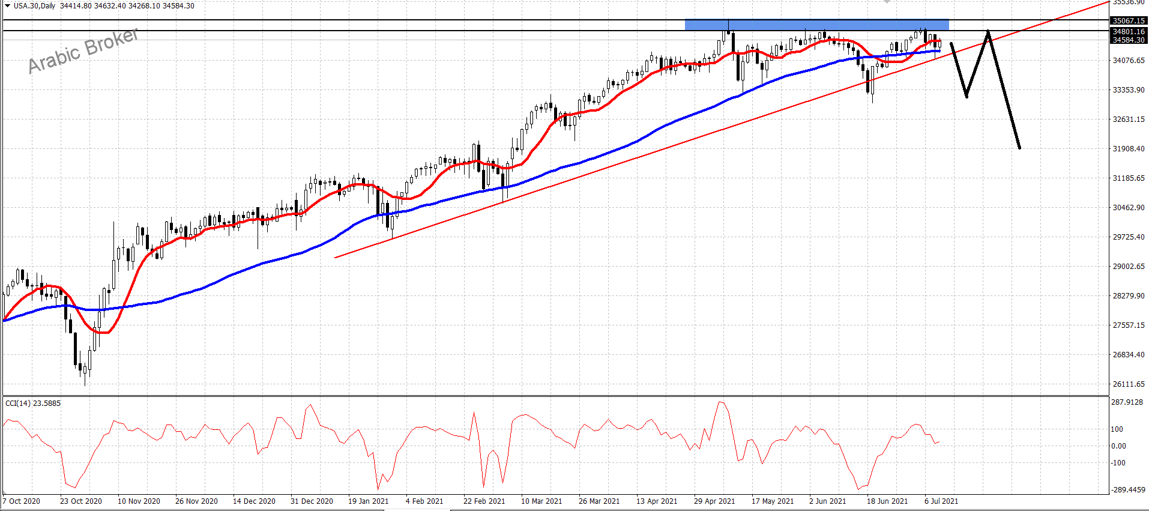The image size is (1149, 511).
Task: Click the 7 Oct 2020 date label
Action: pyautogui.click(x=22, y=501)
